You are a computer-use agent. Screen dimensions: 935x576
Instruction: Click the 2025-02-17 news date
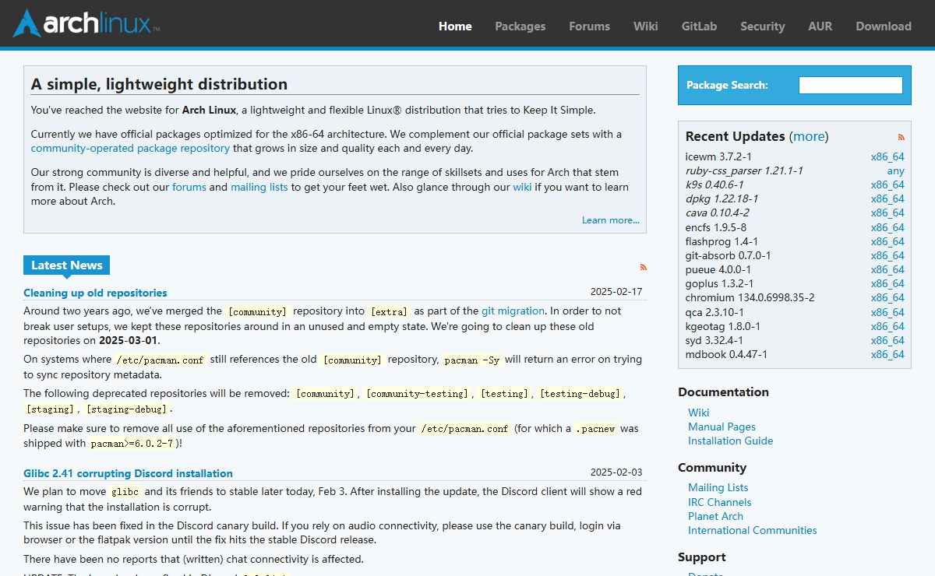click(616, 292)
